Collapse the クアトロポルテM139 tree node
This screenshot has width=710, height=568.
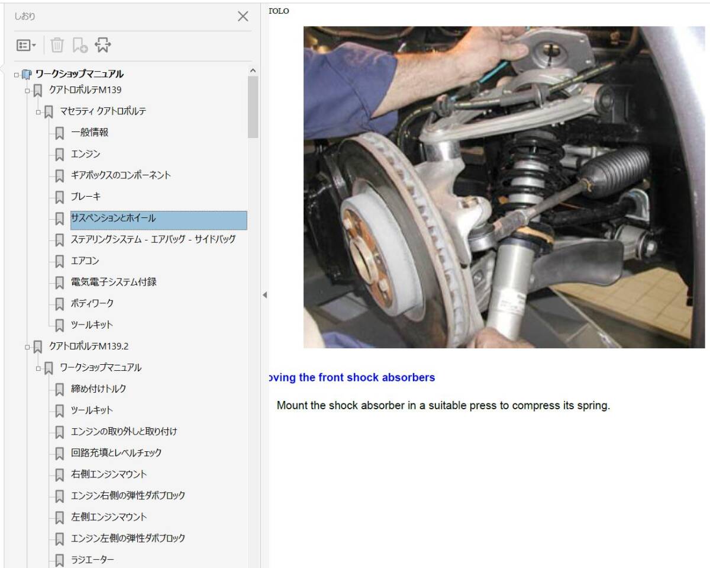(x=27, y=91)
